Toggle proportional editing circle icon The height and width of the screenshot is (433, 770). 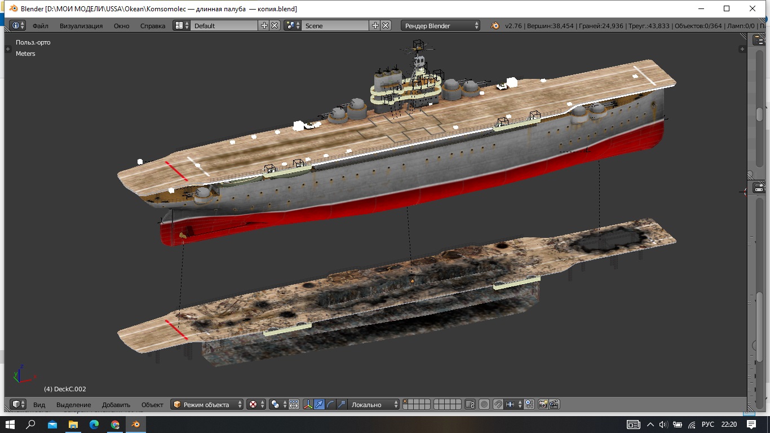[484, 404]
